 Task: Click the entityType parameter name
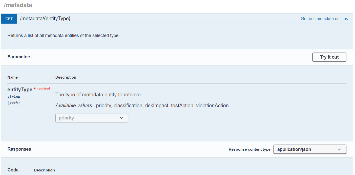click(x=20, y=90)
